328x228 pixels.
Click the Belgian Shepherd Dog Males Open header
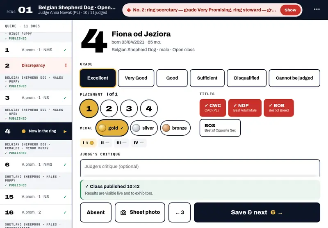(36, 114)
